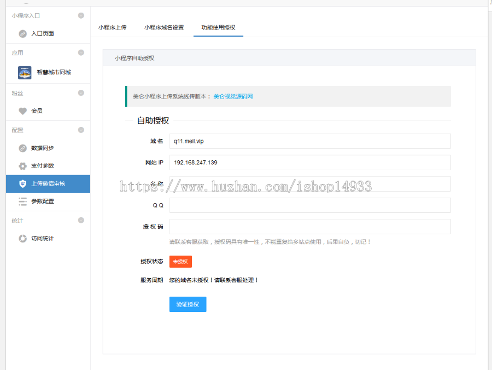This screenshot has width=492, height=370.
Task: Click the 验证授权 verify authorization button
Action: 188,304
